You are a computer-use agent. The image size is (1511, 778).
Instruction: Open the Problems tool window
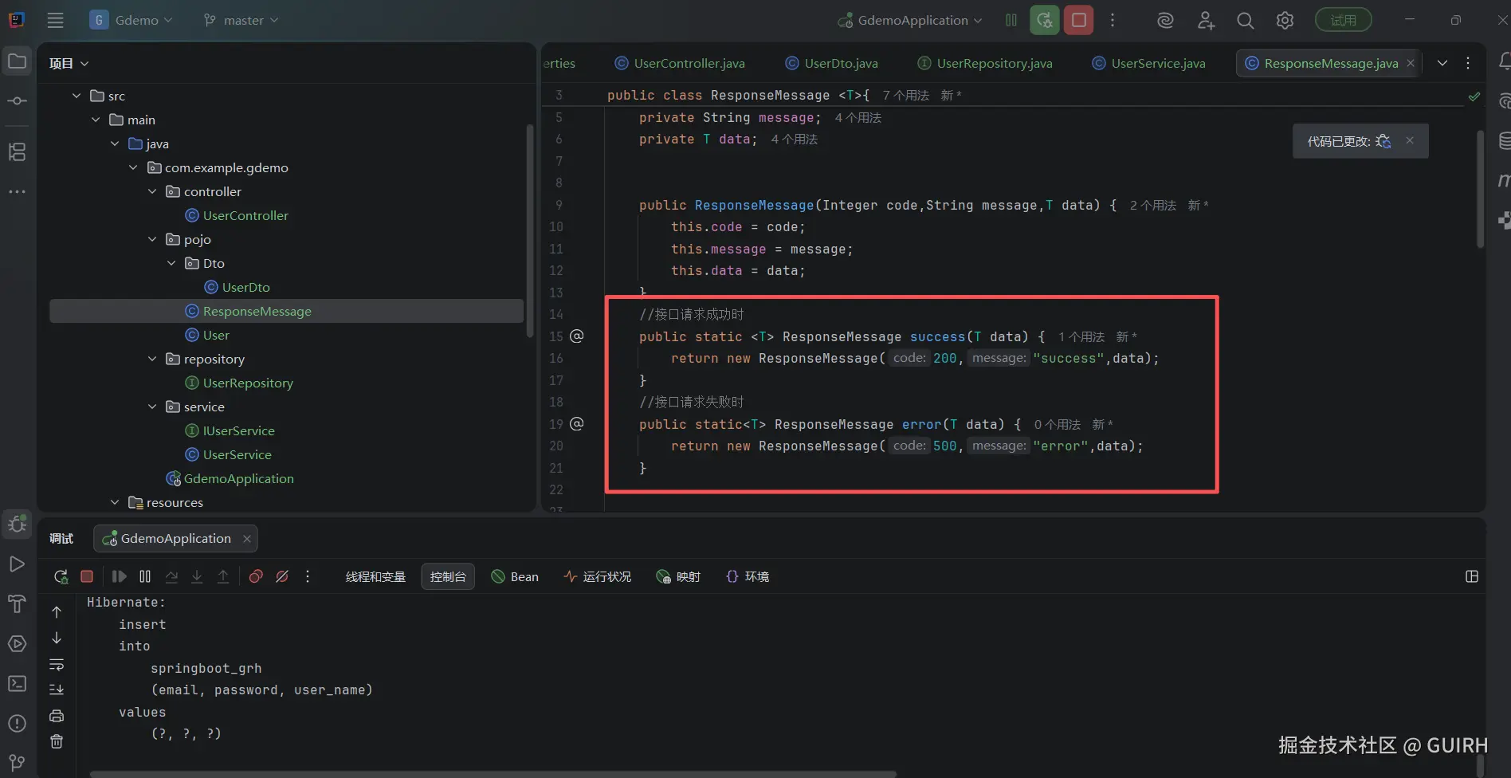point(17,723)
